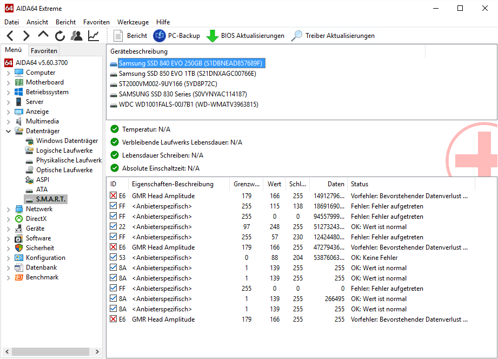The height and width of the screenshot is (359, 498).
Task: Select Betriebssystem with the Windows logo
Action: click(47, 92)
